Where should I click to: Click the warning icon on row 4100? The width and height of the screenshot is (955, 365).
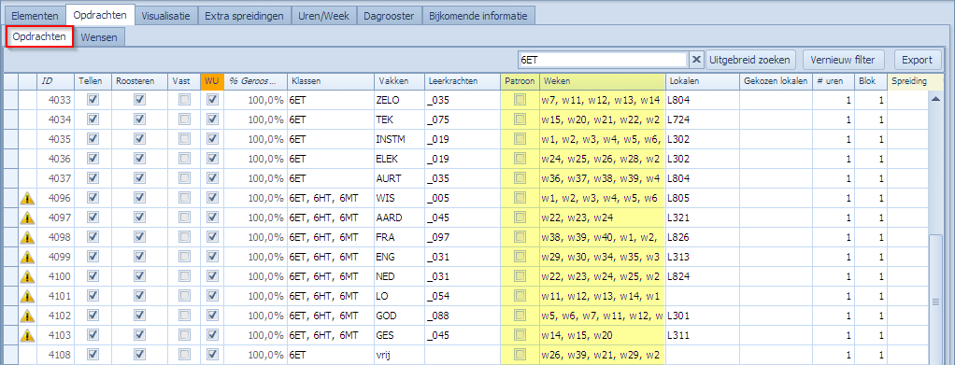(x=27, y=276)
